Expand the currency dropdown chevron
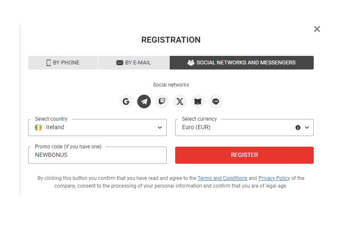 [307, 127]
